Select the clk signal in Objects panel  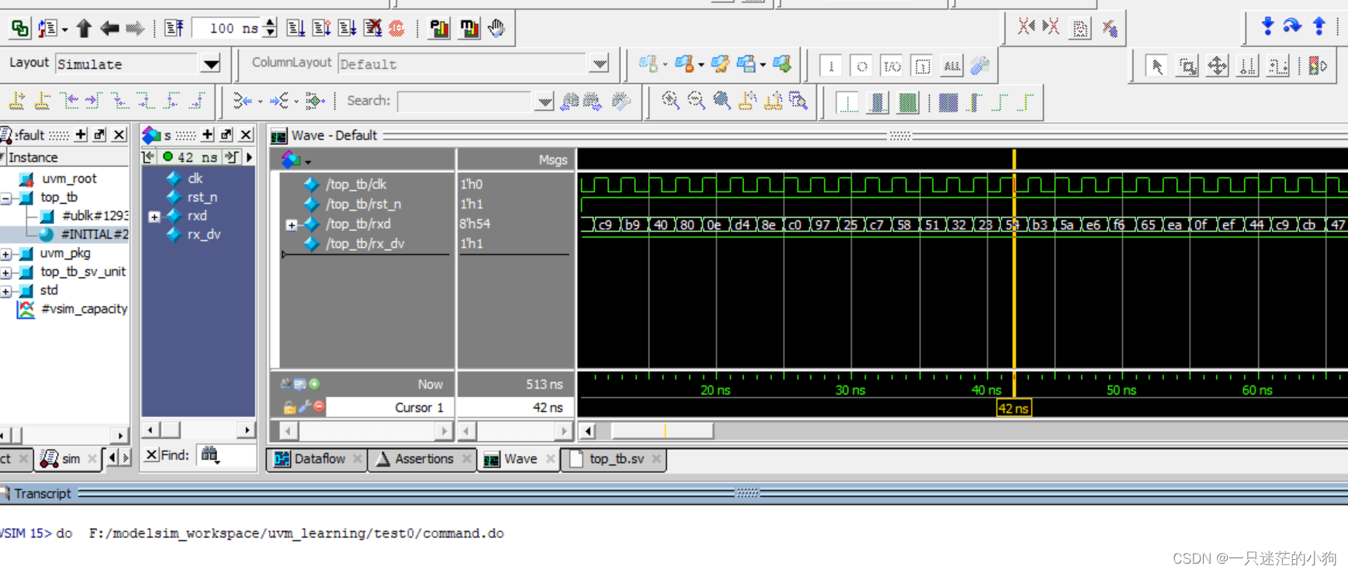click(x=195, y=178)
